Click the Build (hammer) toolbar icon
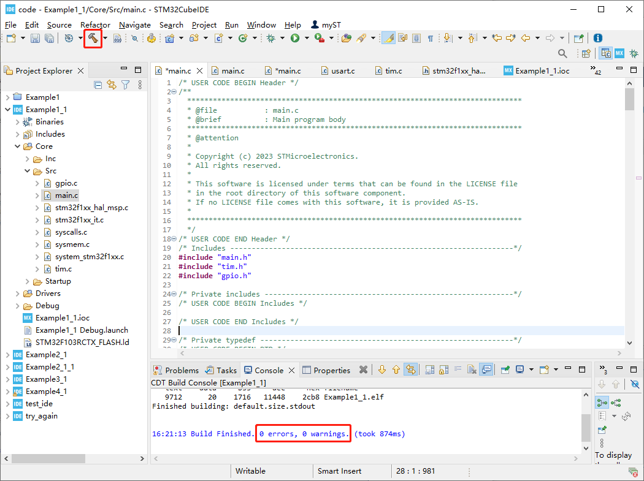The width and height of the screenshot is (644, 481). [x=93, y=38]
